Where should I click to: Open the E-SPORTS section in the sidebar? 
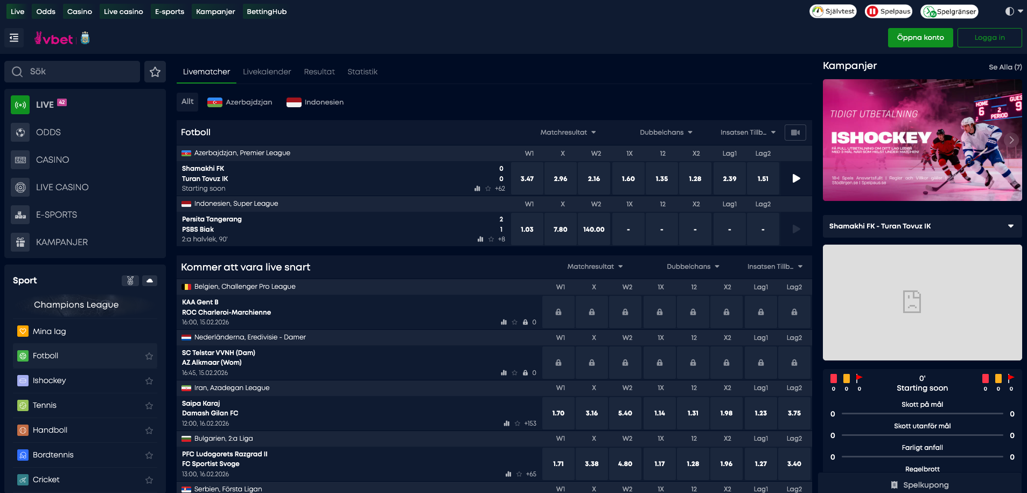pyautogui.click(x=56, y=214)
